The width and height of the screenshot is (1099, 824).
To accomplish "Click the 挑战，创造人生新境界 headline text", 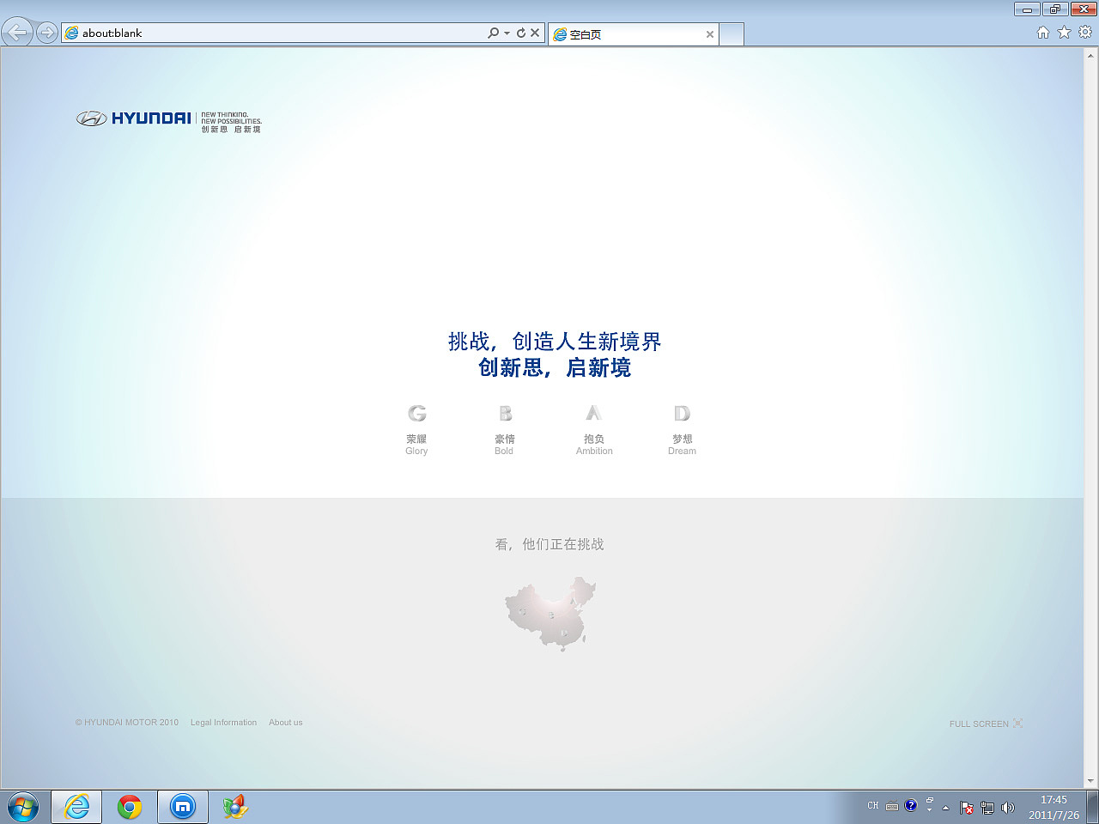I will [x=555, y=342].
